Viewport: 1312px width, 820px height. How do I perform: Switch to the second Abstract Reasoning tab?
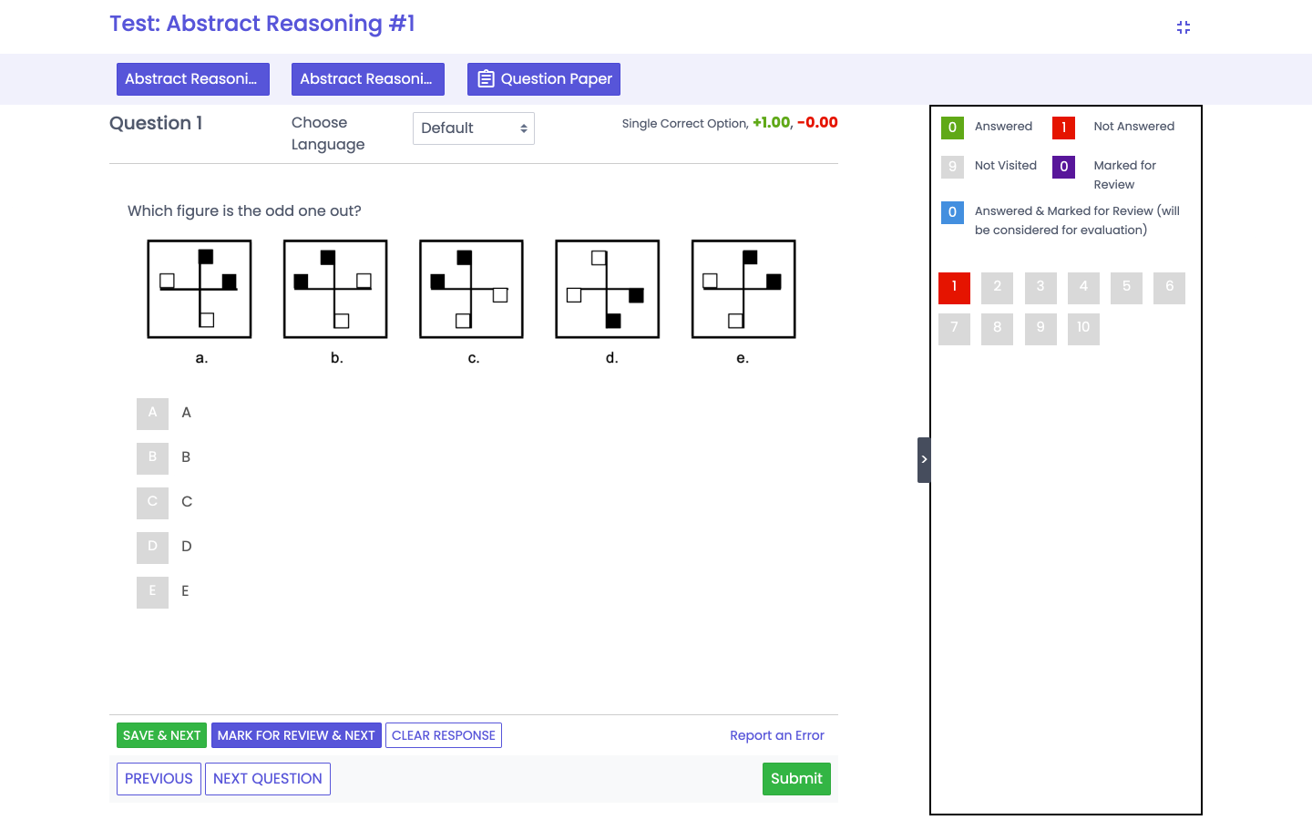[367, 79]
